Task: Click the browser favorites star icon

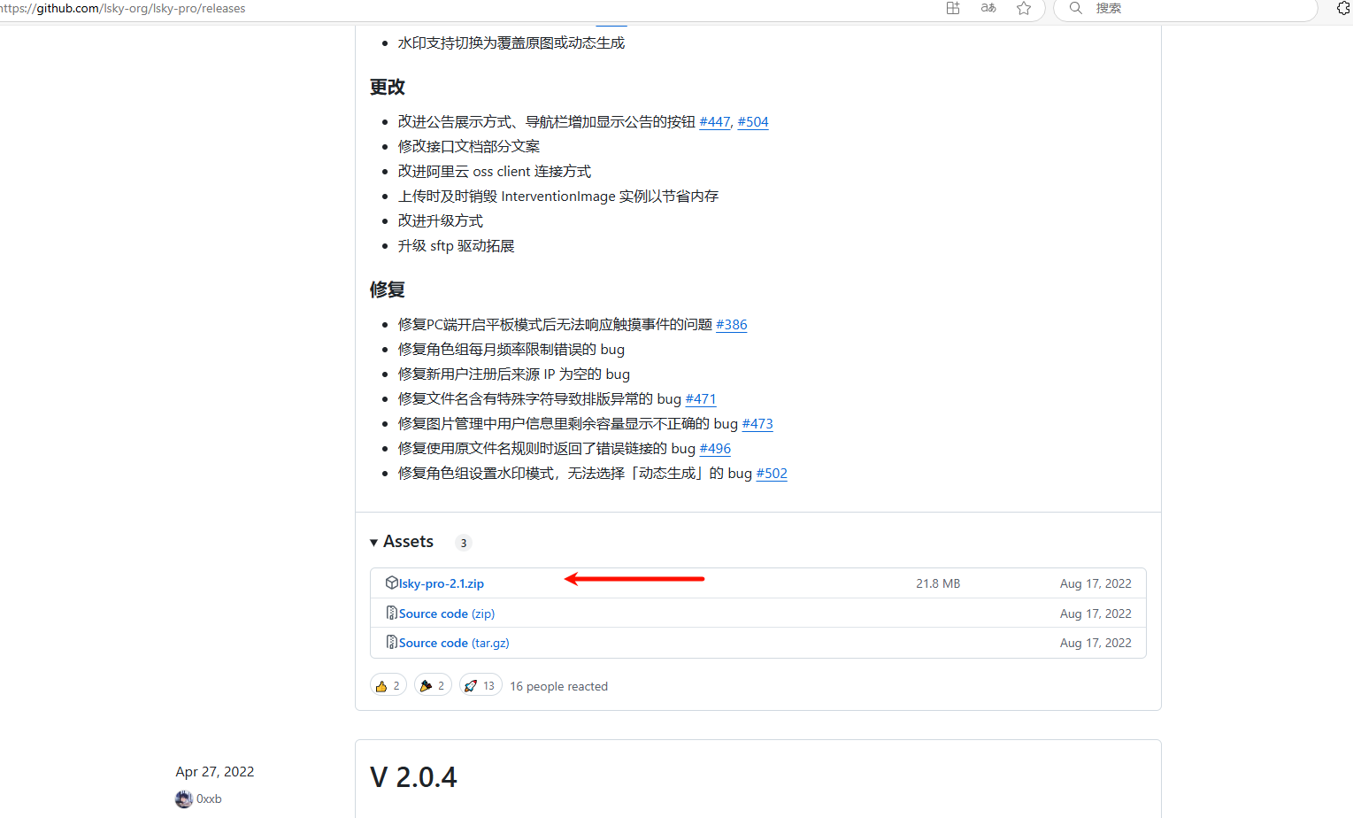Action: (1024, 8)
